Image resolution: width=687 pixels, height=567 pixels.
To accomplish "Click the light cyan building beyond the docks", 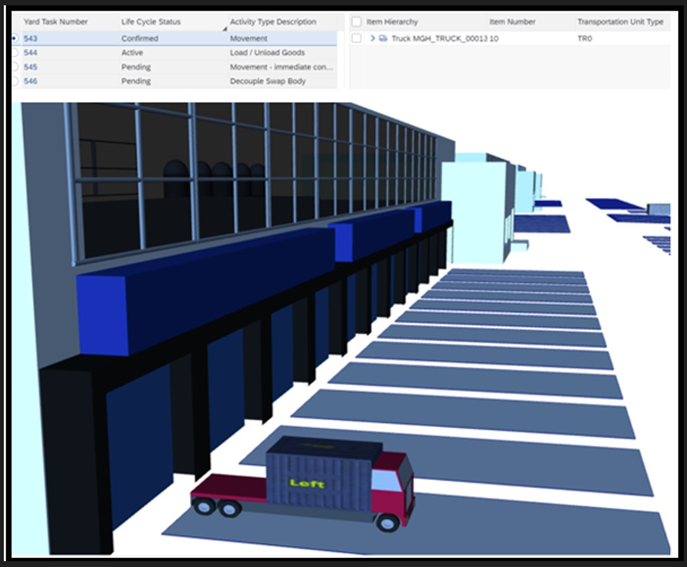I will click(473, 198).
